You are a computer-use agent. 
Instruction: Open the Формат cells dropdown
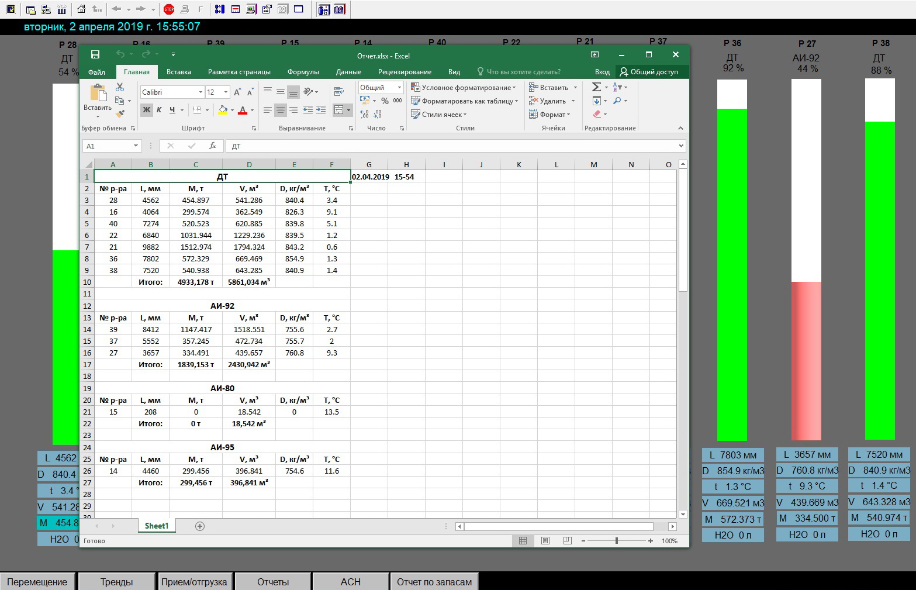pos(549,115)
